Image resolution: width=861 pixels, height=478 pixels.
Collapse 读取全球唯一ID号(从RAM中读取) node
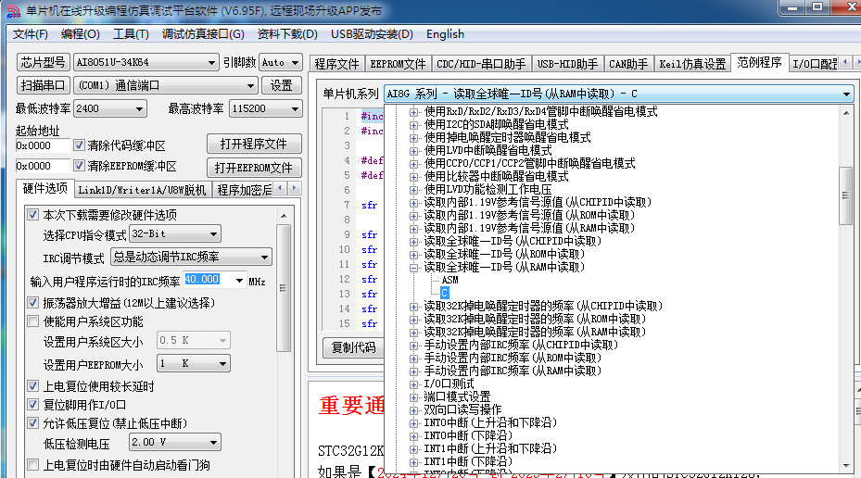click(413, 268)
